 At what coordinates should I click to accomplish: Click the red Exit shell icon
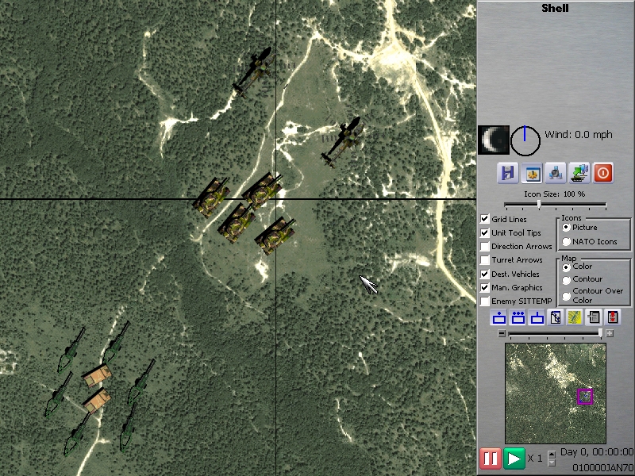(603, 173)
